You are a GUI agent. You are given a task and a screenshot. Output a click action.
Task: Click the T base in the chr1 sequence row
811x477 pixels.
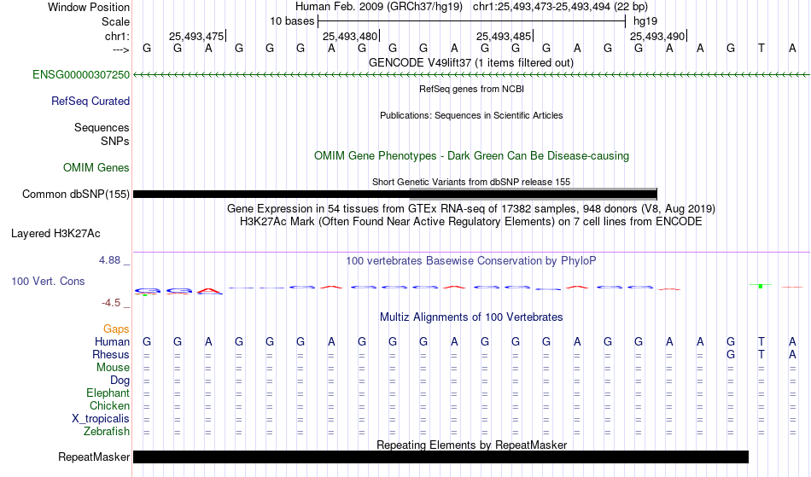pyautogui.click(x=761, y=48)
